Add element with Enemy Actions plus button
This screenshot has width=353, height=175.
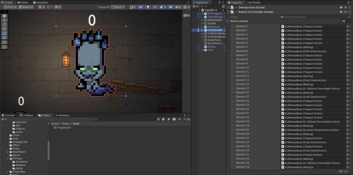pos(341,171)
